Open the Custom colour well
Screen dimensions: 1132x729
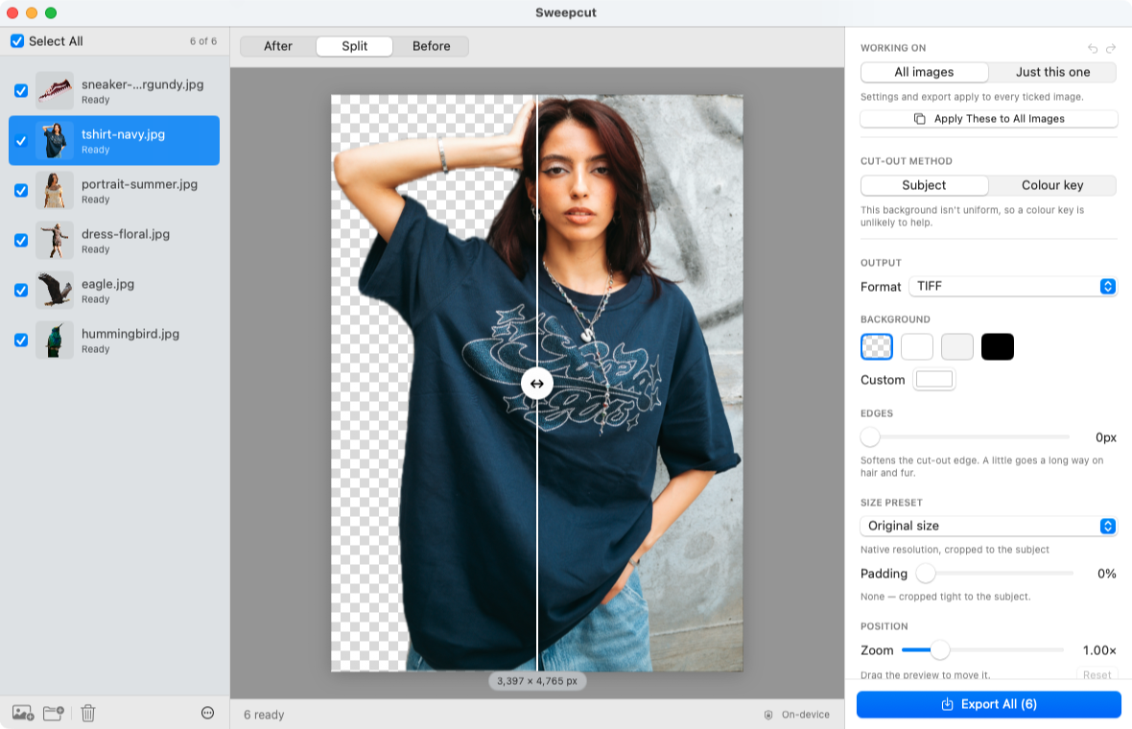934,380
